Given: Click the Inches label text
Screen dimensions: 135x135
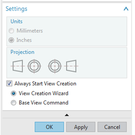Looking at the screenshot, I should (x=24, y=40).
